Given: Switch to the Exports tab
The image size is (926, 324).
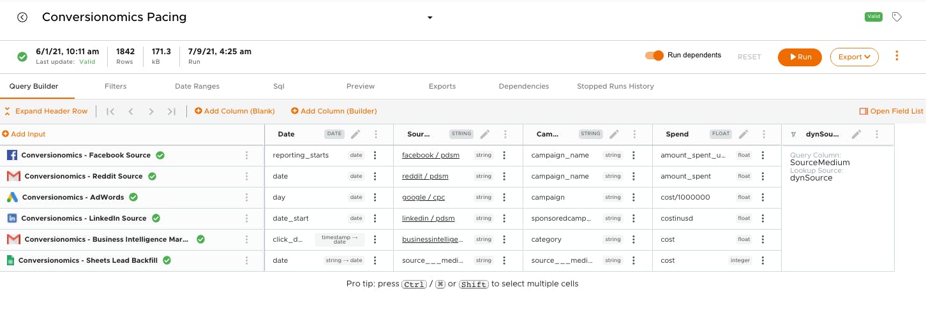Looking at the screenshot, I should [x=442, y=86].
